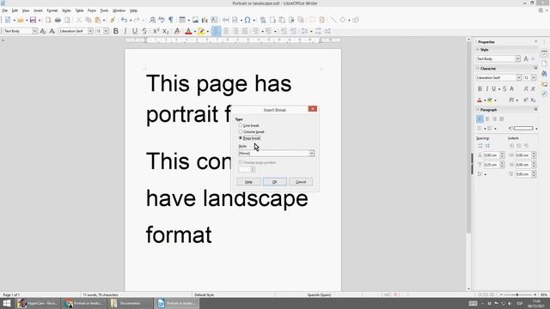Click the Insert Table icon

click(182, 20)
